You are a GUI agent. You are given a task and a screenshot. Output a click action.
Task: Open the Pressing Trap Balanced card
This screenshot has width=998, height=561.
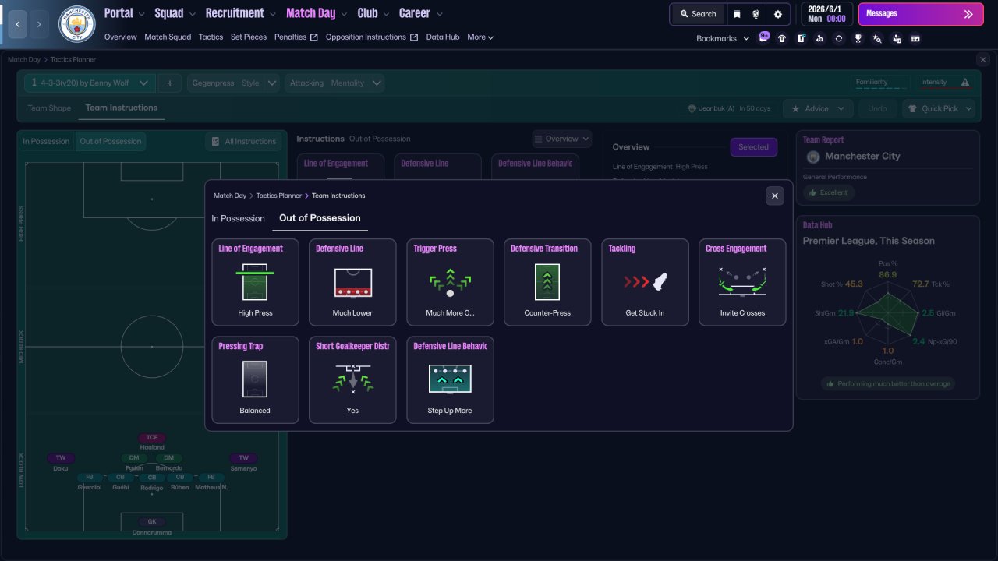(x=255, y=379)
